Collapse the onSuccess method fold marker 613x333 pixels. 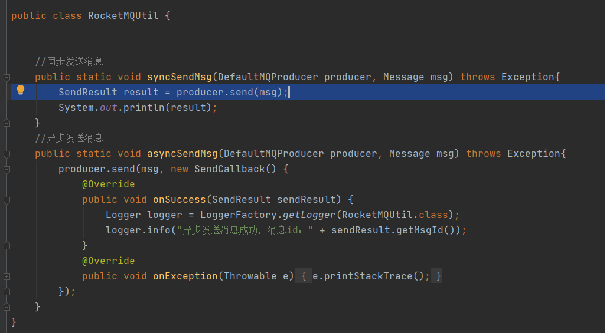6,200
